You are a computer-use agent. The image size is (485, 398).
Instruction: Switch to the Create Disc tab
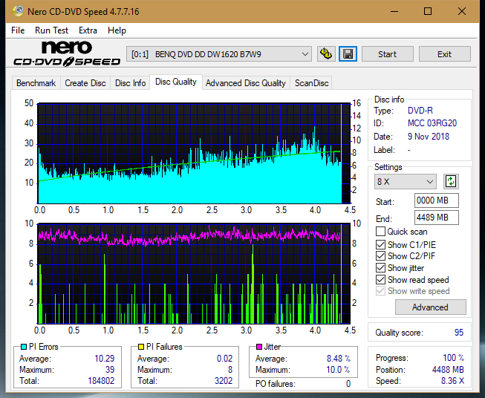coord(85,83)
